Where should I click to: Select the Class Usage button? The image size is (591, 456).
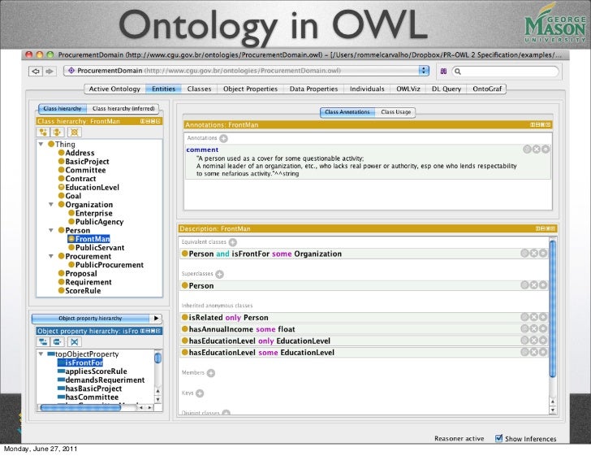coord(396,112)
